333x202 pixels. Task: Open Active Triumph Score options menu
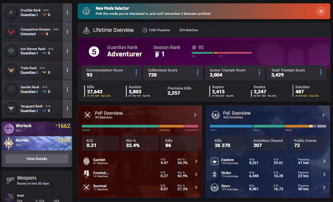click(x=259, y=72)
